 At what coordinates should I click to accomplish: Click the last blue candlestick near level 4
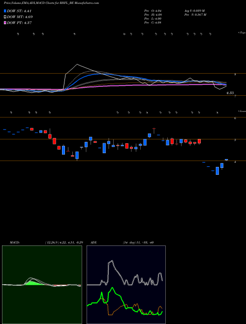point(226,160)
